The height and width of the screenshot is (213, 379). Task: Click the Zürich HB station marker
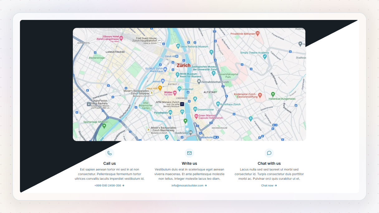pos(177,56)
